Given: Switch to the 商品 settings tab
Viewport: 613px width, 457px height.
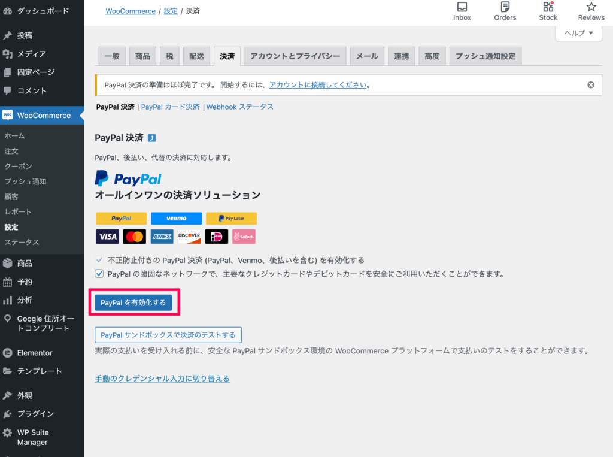Looking at the screenshot, I should tap(142, 56).
